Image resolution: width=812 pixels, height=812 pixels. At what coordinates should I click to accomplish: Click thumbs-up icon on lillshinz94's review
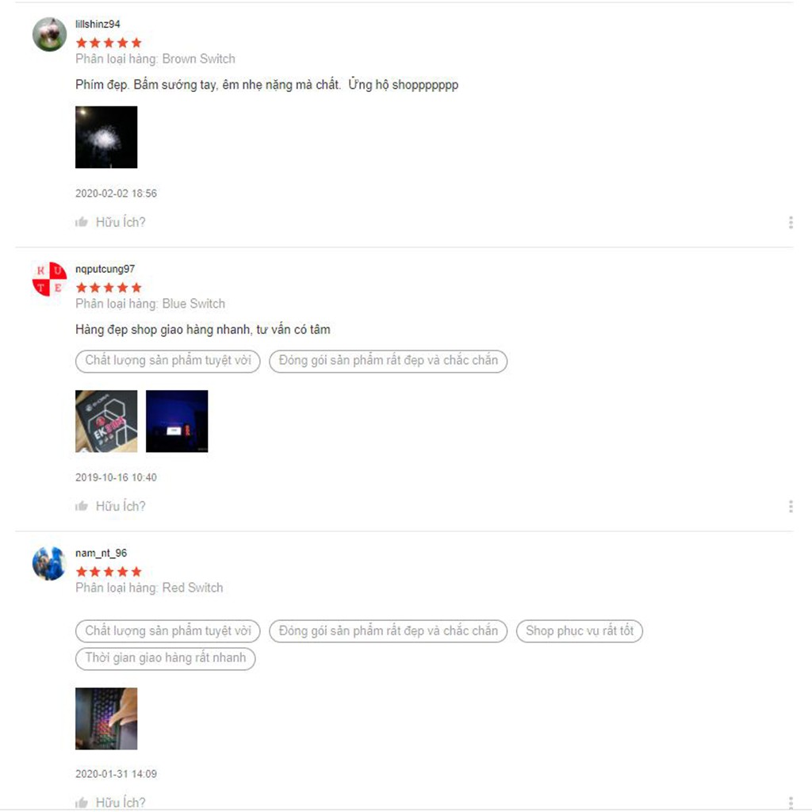[x=82, y=222]
